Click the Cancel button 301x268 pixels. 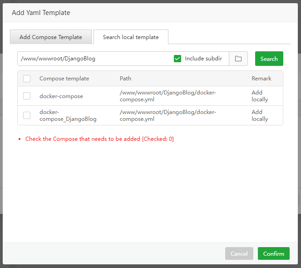pyautogui.click(x=239, y=253)
